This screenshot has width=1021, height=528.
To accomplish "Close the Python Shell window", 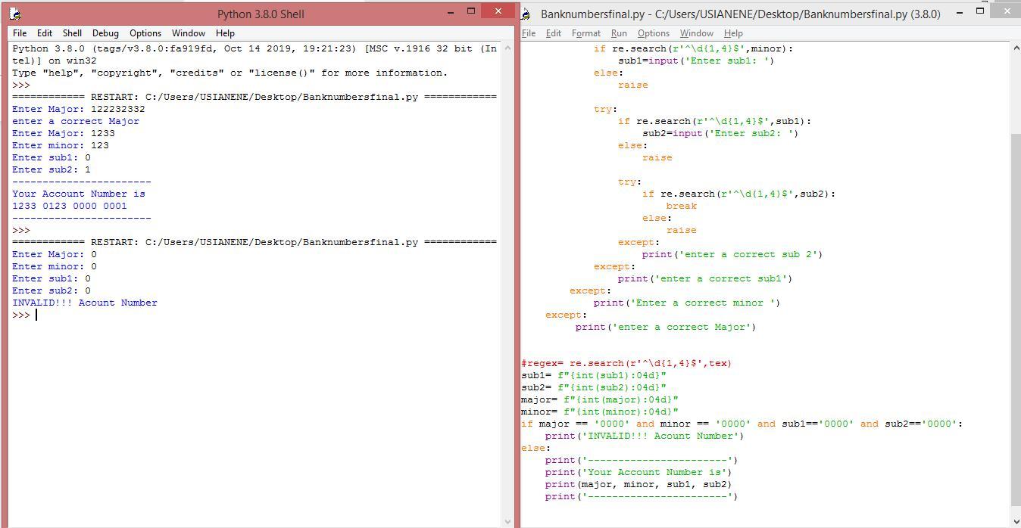I will 498,11.
